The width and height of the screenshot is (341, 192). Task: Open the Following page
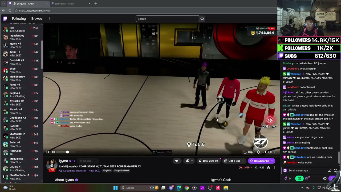pyautogui.click(x=19, y=19)
